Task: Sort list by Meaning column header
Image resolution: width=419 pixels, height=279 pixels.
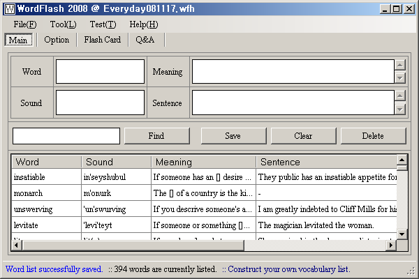Action: tap(204, 162)
